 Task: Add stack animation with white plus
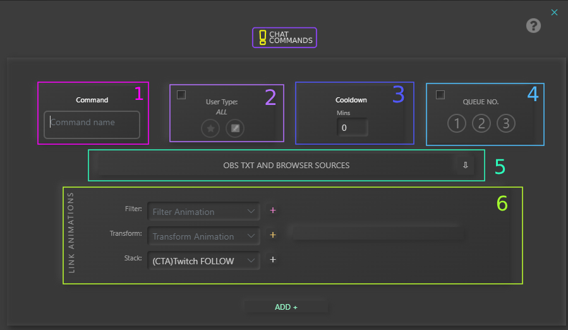[273, 259]
